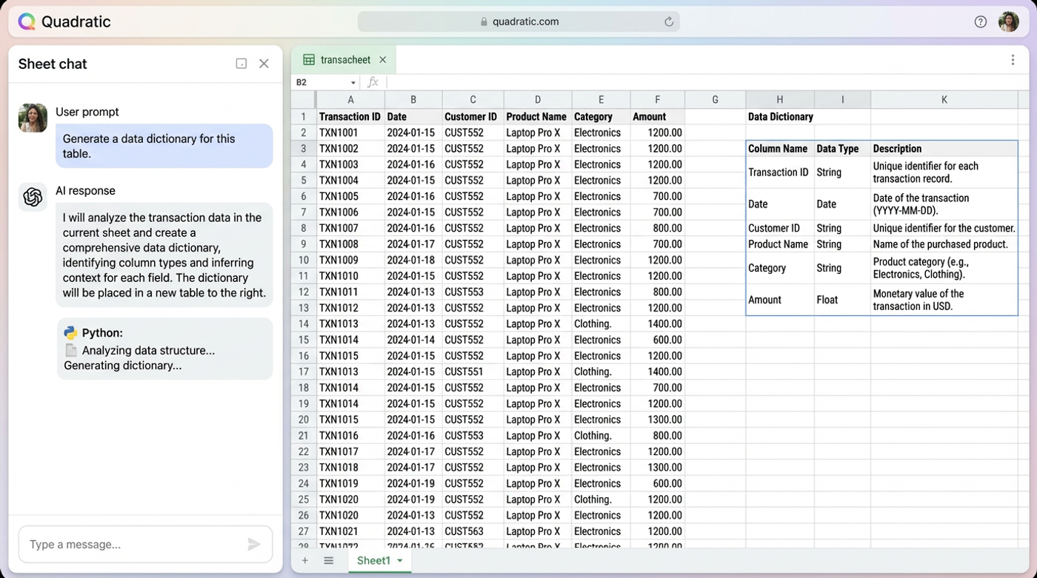Select column F header
The height and width of the screenshot is (578, 1037).
click(658, 100)
